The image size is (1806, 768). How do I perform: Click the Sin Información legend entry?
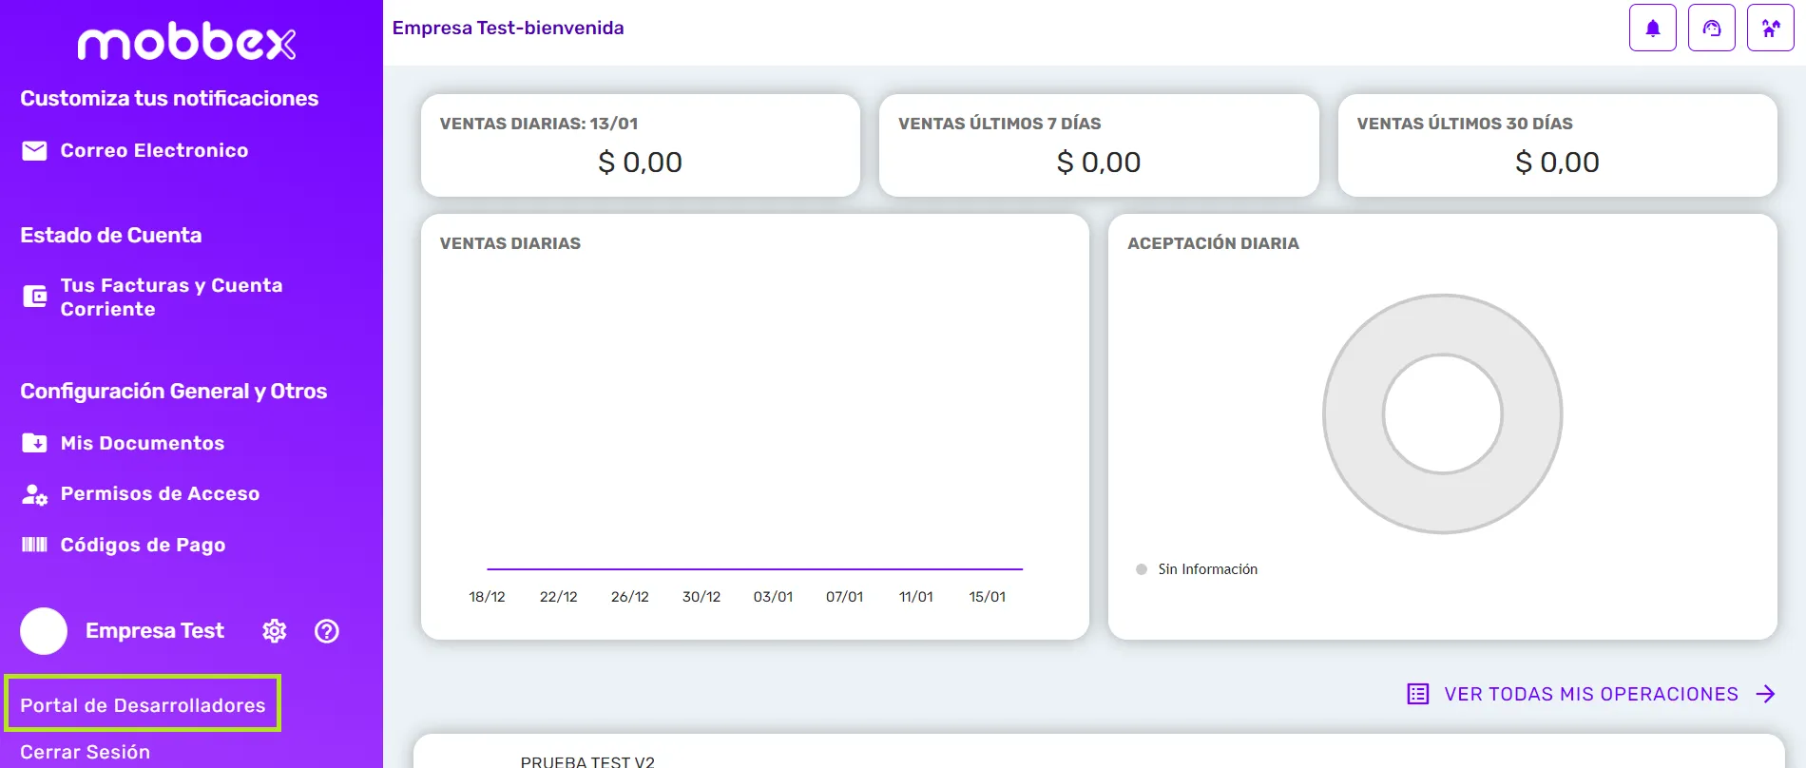coord(1197,569)
